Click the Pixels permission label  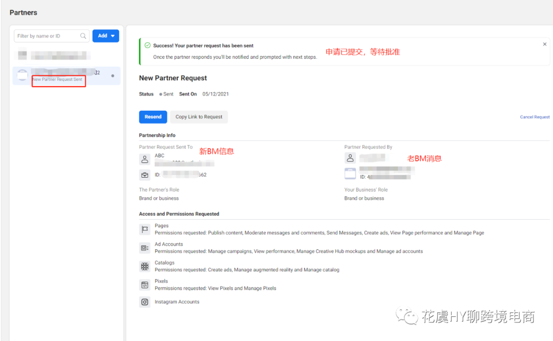tap(161, 281)
